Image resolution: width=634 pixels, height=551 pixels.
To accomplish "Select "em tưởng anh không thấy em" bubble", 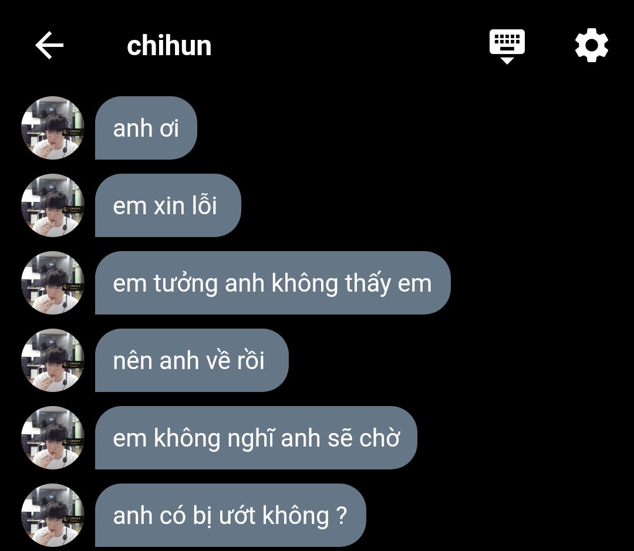I will point(272,283).
